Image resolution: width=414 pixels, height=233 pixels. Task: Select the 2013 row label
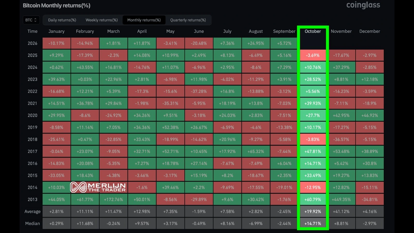click(33, 199)
